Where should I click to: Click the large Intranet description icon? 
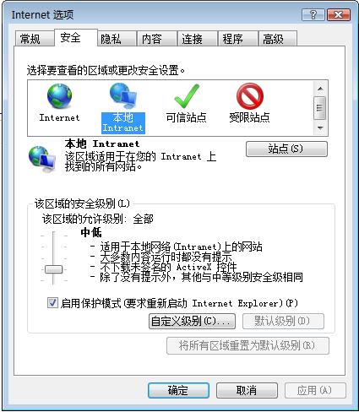[42, 159]
